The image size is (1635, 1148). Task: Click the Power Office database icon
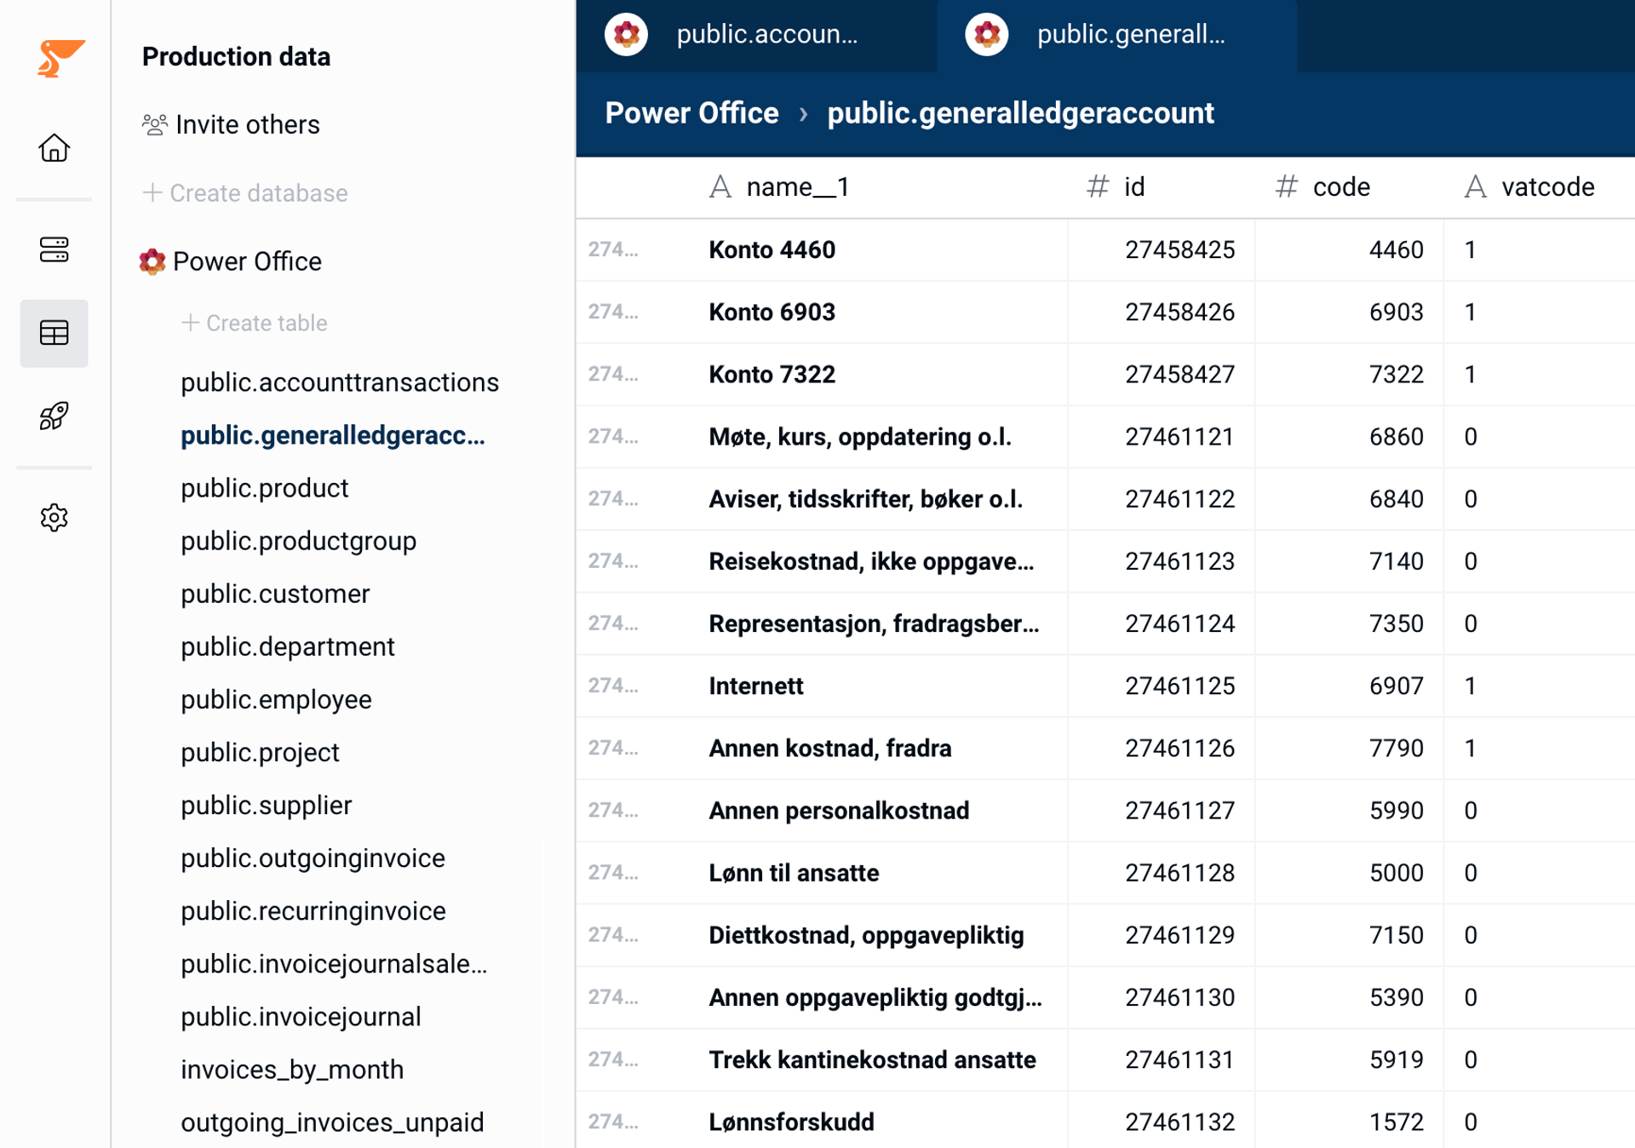coord(152,261)
